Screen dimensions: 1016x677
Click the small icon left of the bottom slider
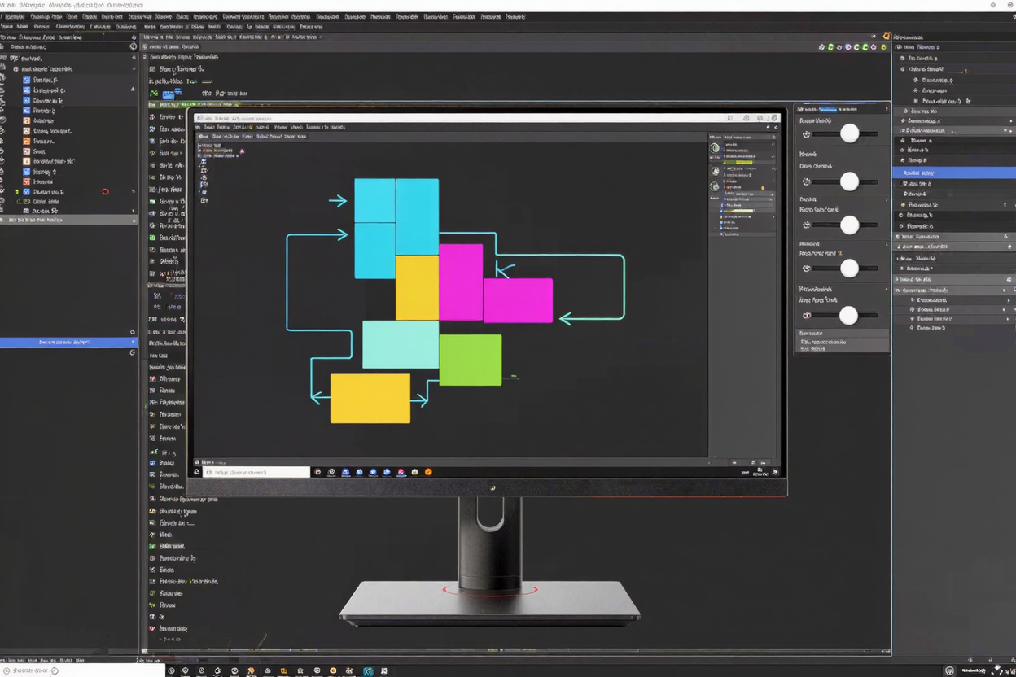pos(806,316)
